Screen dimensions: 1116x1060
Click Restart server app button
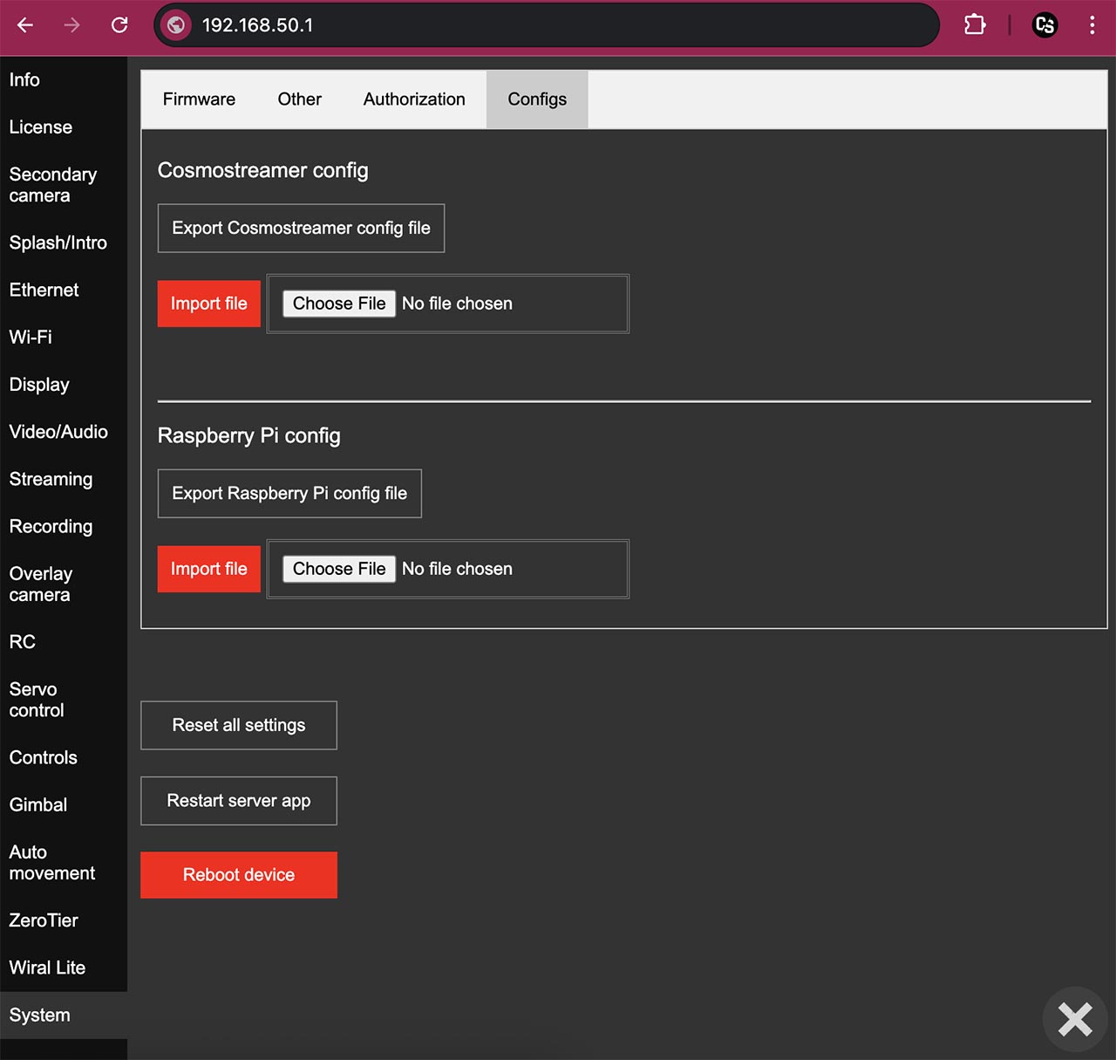(x=239, y=801)
